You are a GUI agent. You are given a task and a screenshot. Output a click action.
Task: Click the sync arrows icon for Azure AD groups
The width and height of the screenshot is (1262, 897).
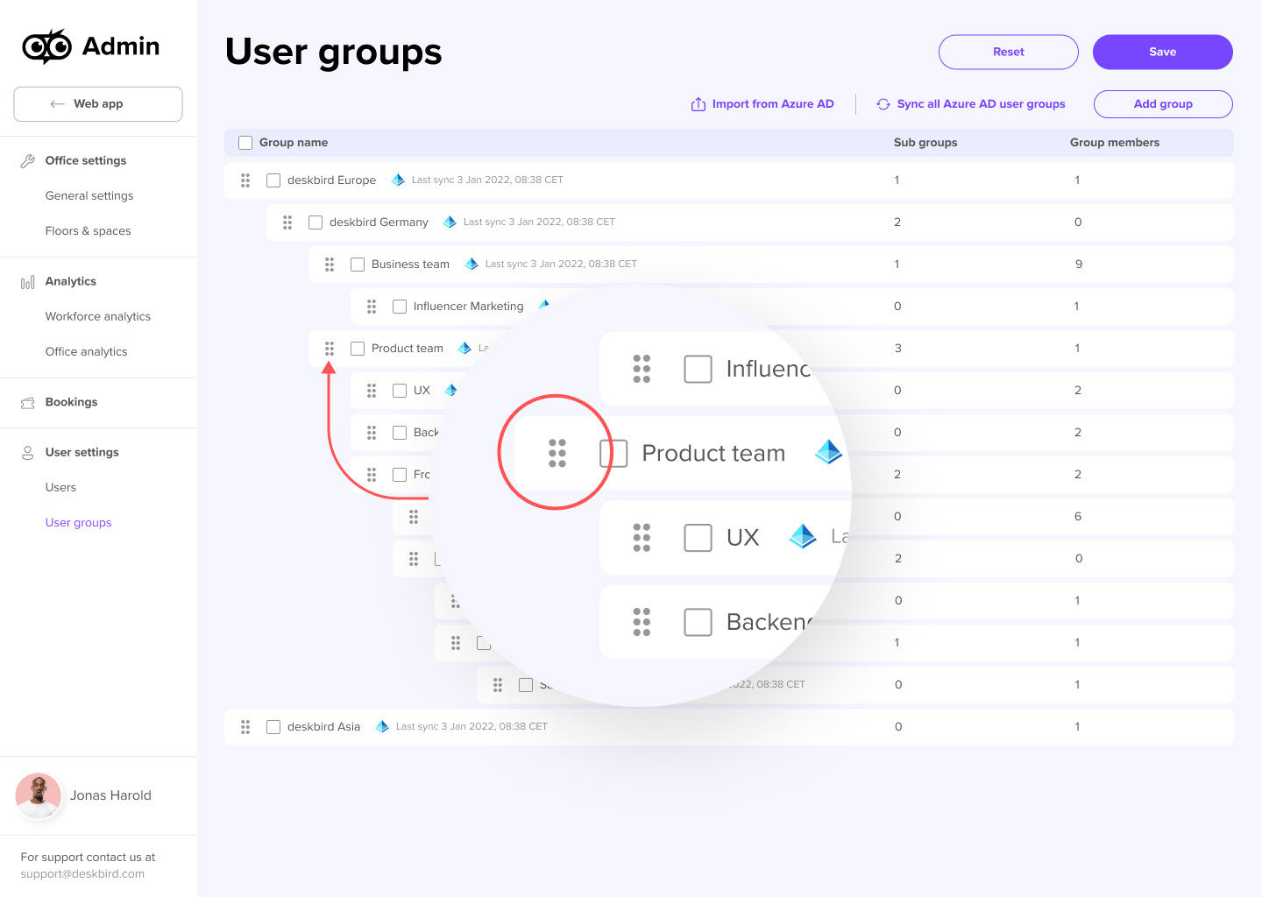point(883,103)
